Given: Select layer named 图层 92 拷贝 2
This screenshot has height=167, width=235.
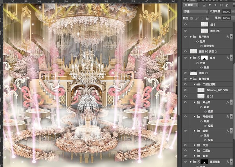Looking at the screenshot, I should pyautogui.click(x=208, y=52).
